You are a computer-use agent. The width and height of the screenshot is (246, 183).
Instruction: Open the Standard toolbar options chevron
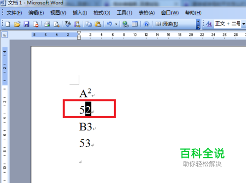[198, 24]
